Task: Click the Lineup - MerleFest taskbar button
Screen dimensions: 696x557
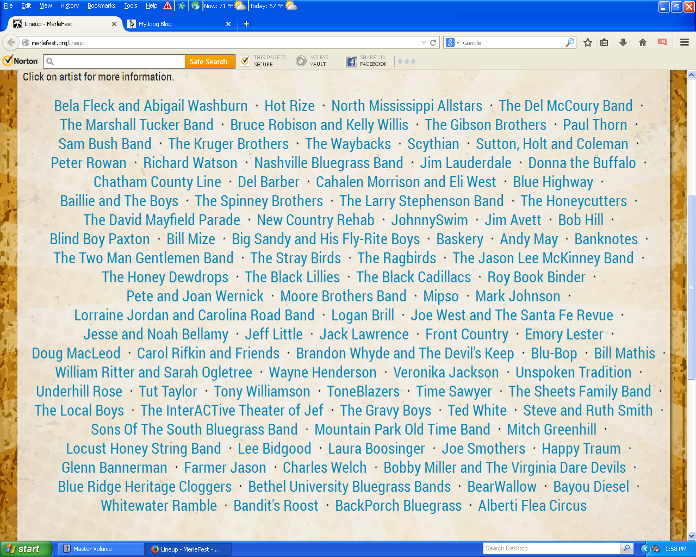Action: coord(188,549)
